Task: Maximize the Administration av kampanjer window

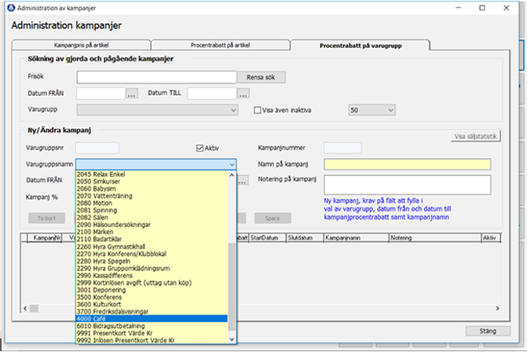Action: tap(482, 8)
